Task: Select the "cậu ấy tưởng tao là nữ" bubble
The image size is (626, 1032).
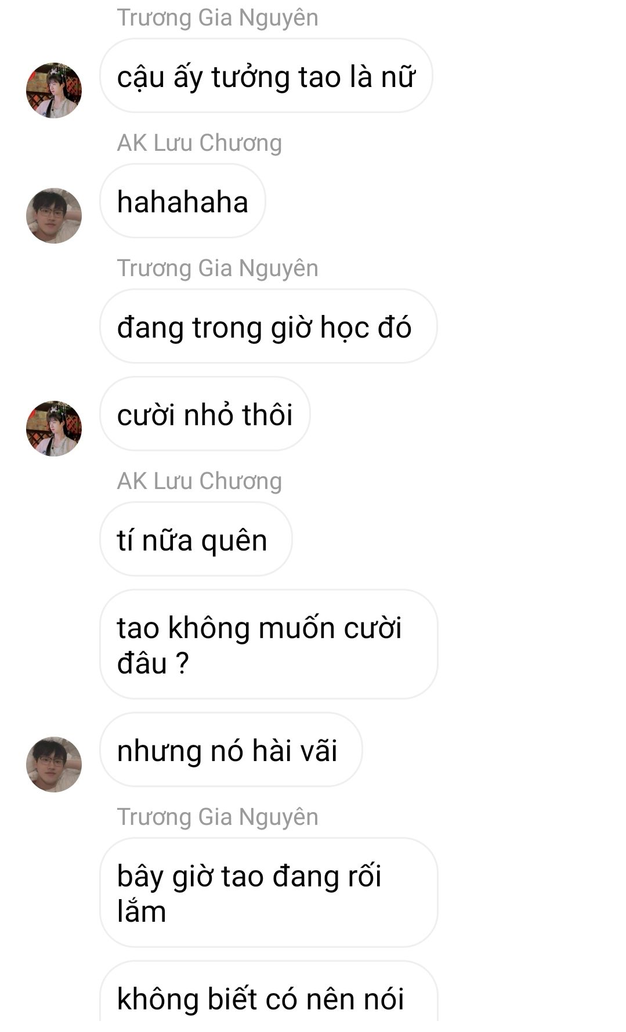Action: pos(266,76)
